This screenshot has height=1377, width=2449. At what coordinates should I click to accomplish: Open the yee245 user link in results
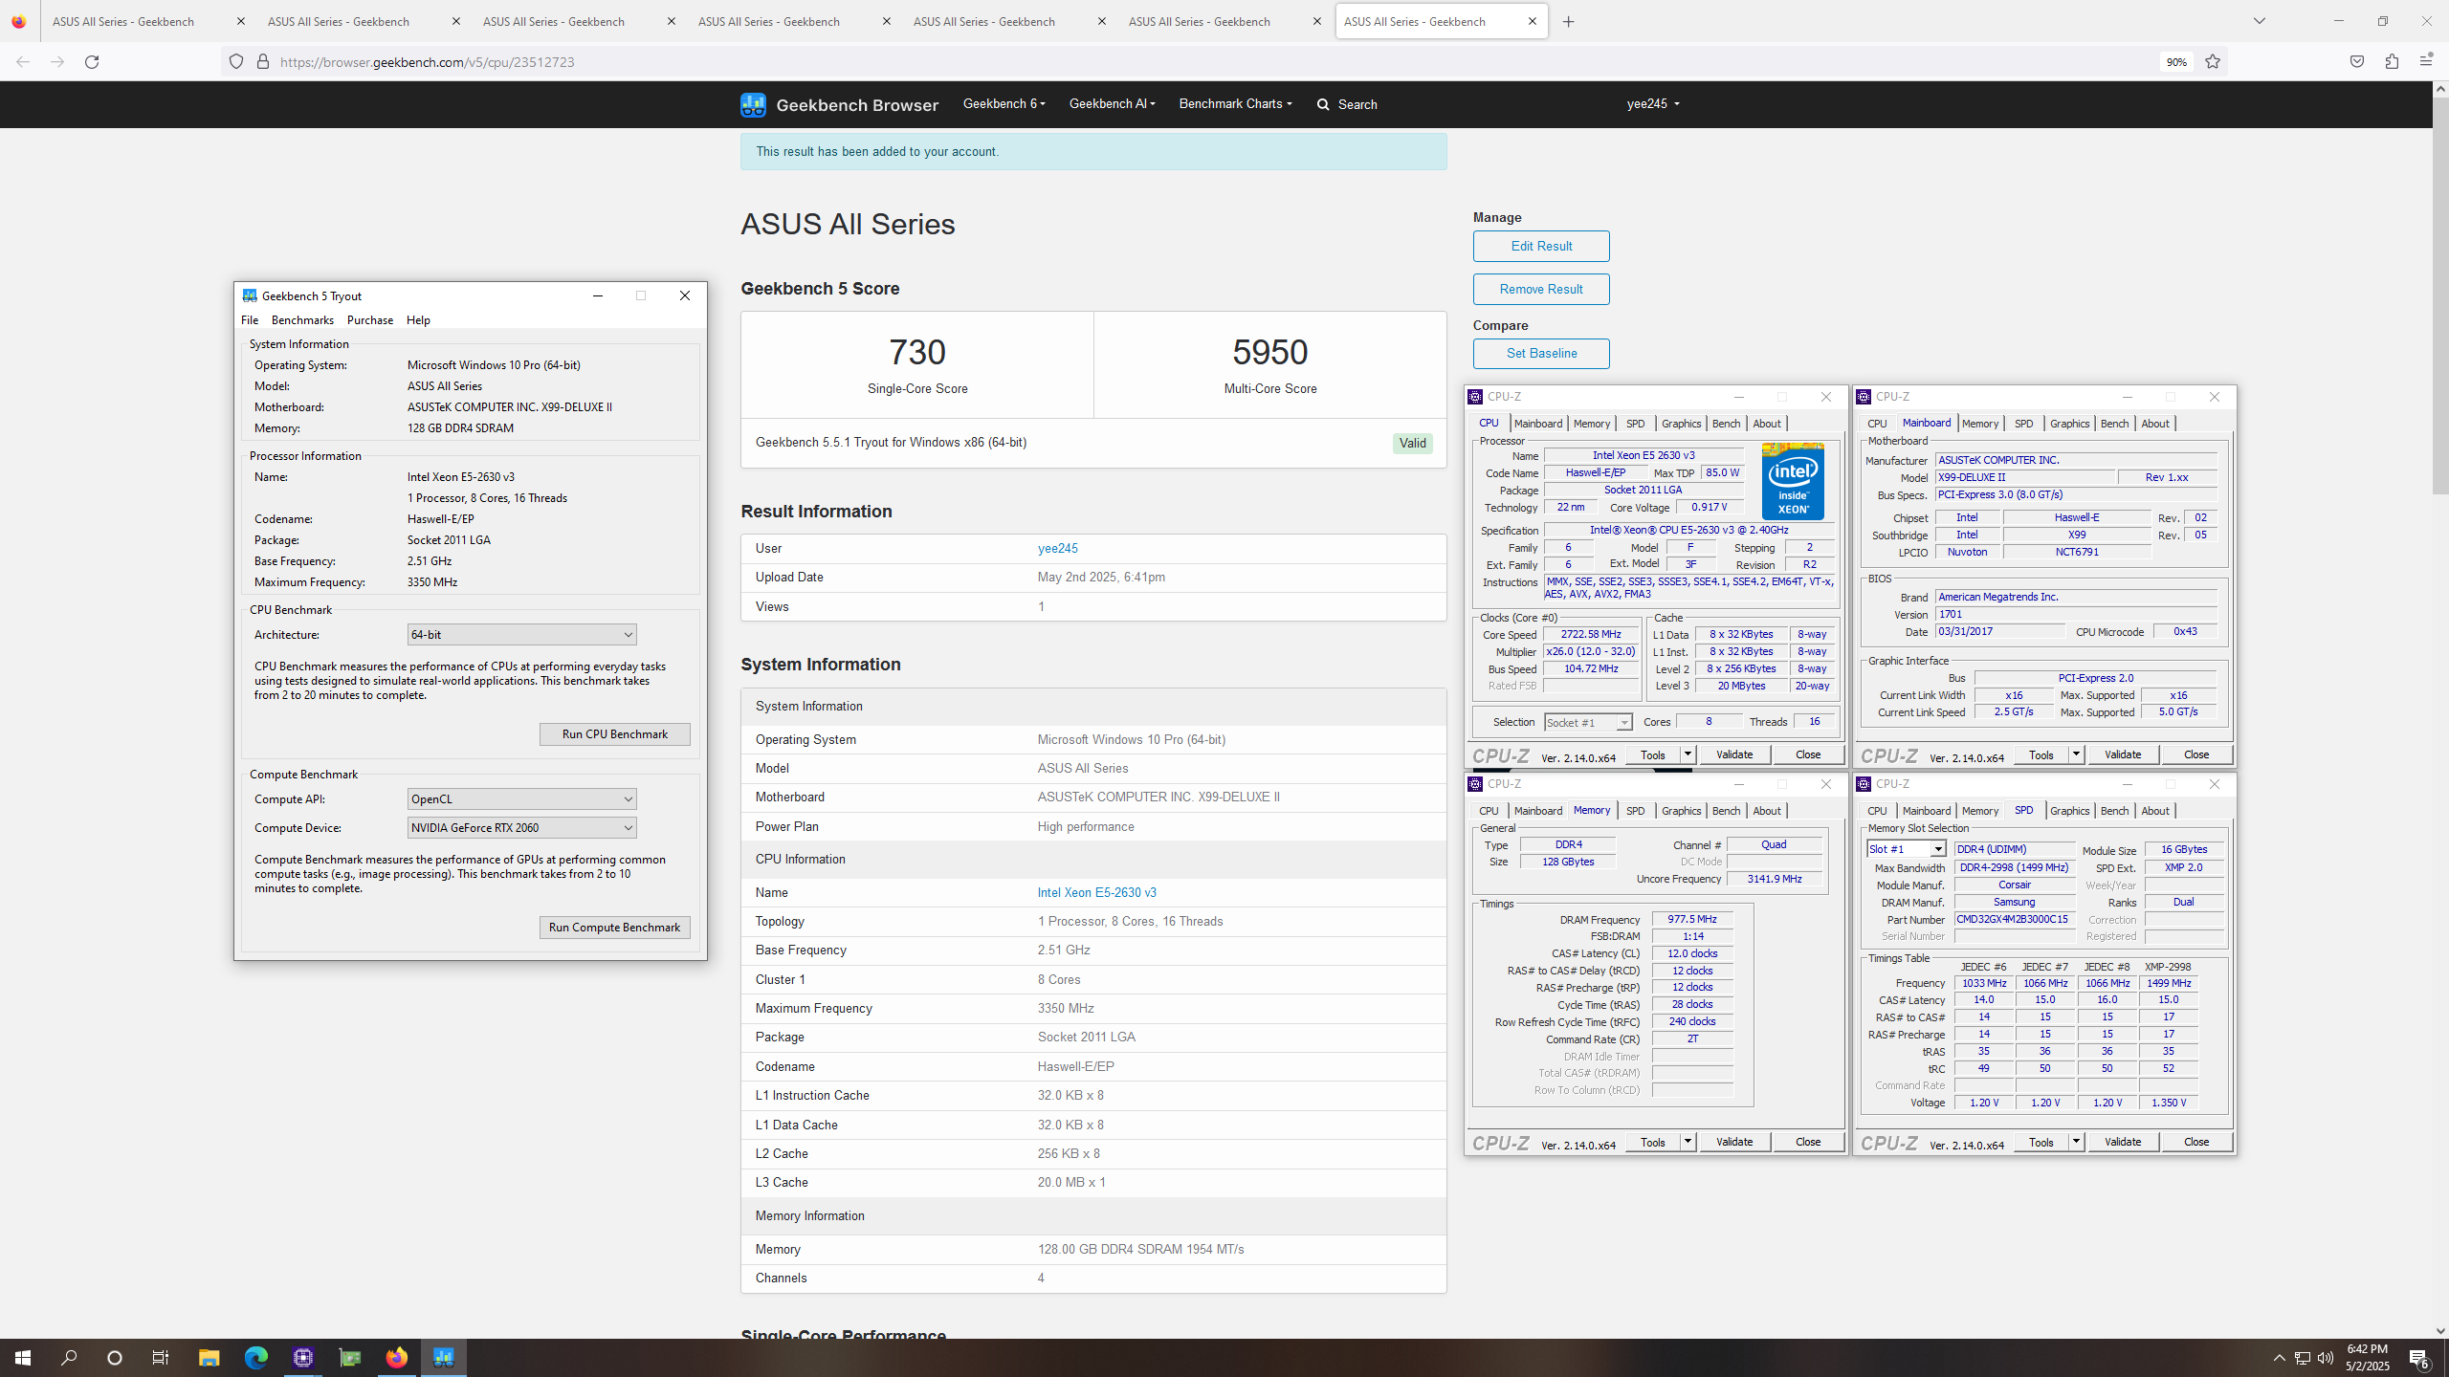click(1057, 548)
